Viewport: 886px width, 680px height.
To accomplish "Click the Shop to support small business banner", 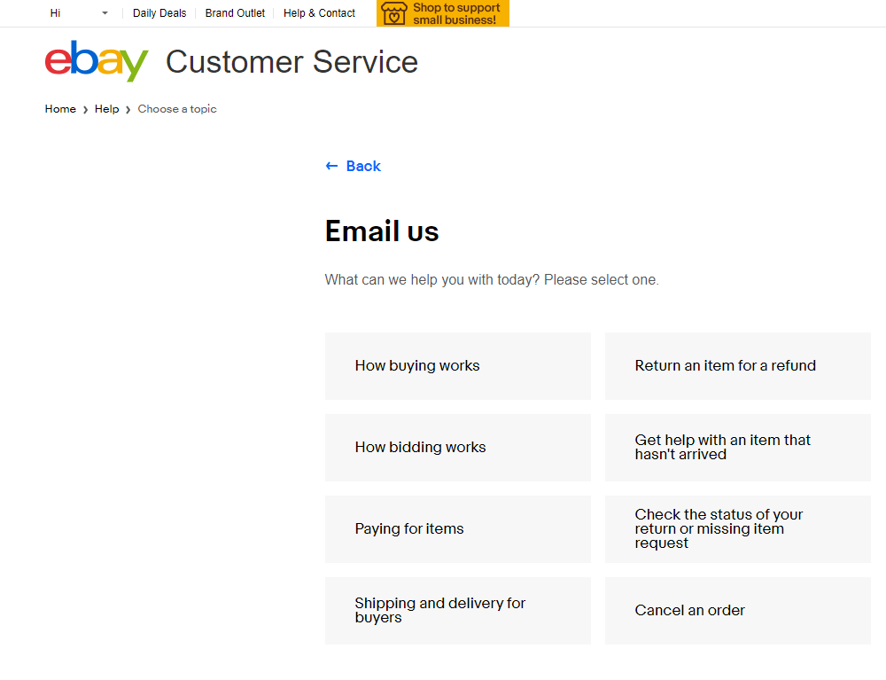I will 455,13.
